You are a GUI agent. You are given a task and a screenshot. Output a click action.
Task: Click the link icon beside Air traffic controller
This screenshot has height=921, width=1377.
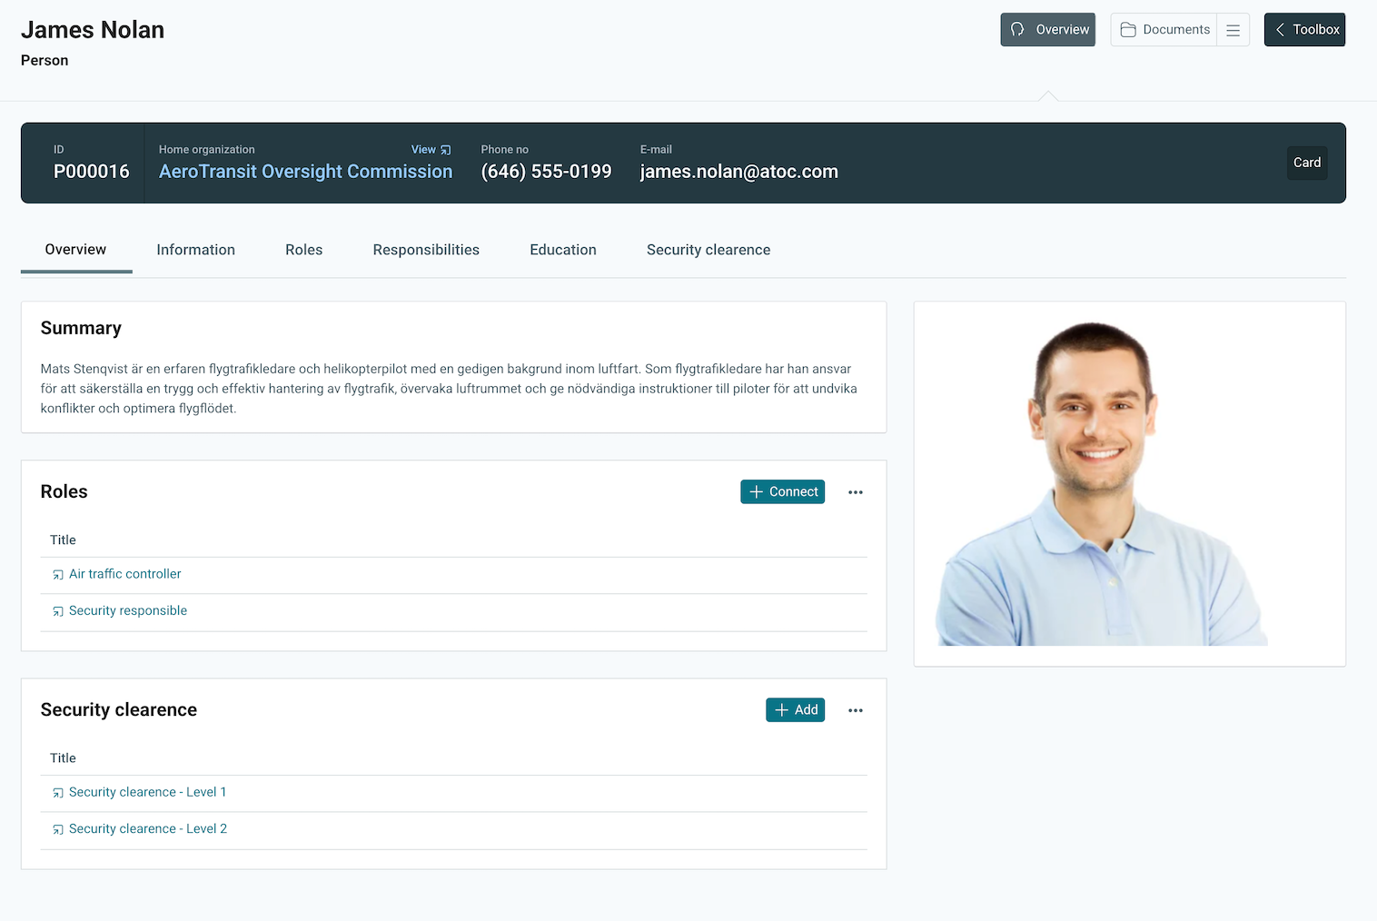tap(58, 575)
